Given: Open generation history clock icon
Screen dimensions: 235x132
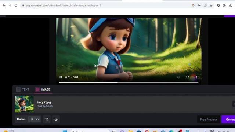Looking at the screenshot, I should point(56,120).
